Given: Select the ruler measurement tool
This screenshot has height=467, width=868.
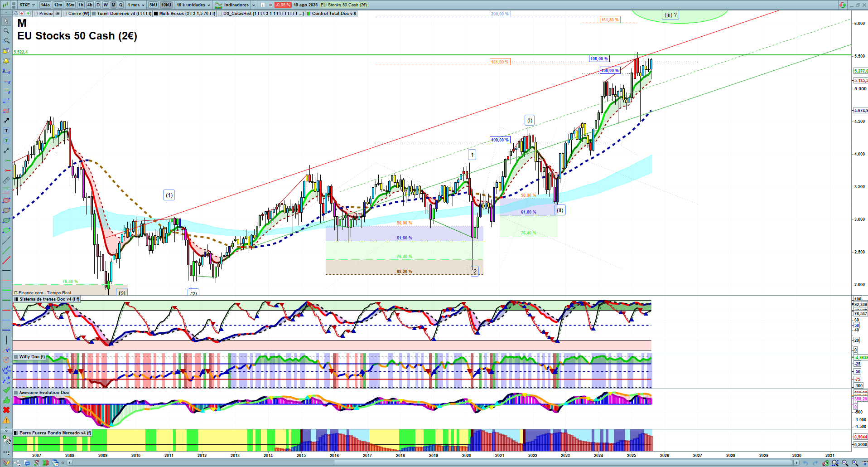Looking at the screenshot, I should tap(6, 180).
